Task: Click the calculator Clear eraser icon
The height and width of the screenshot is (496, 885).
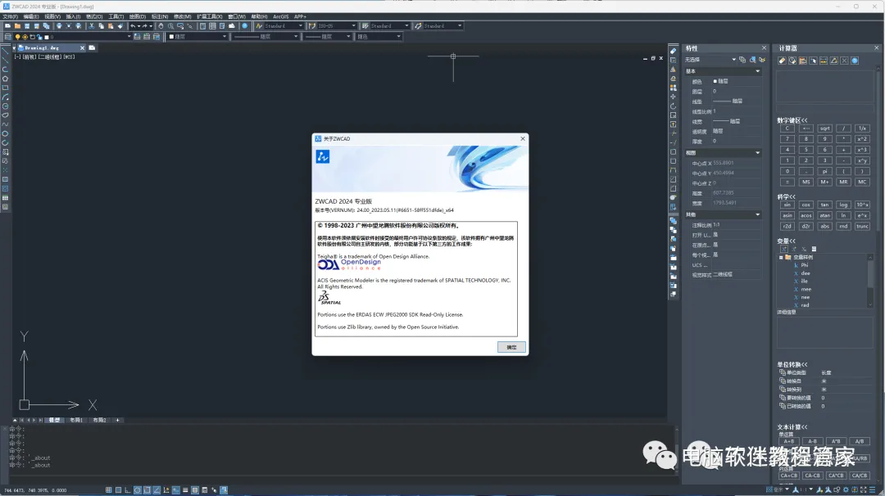Action: [782, 61]
